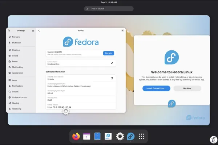Click 'Welcome to Fedora Linux' heading
Viewport: 218px width, 145px height.
[172, 72]
